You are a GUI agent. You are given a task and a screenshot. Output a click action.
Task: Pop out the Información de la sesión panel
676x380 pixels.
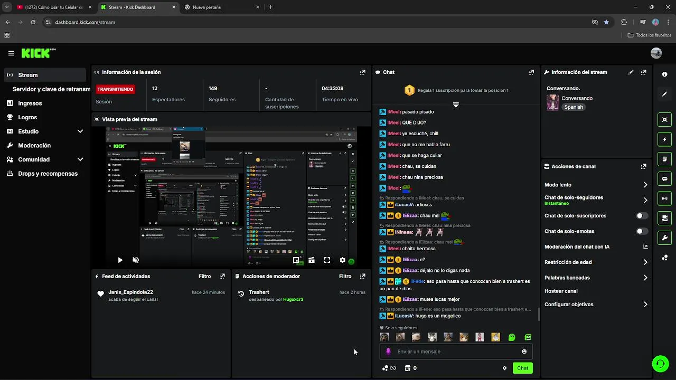(x=362, y=72)
